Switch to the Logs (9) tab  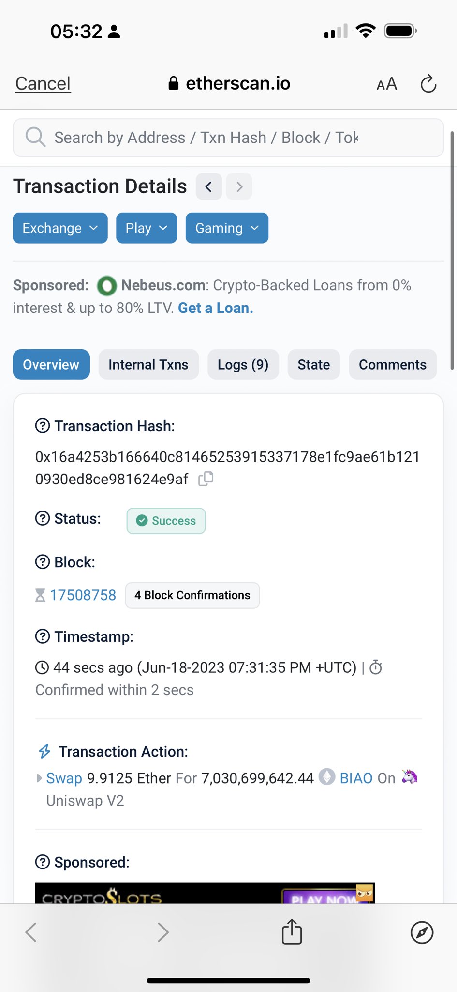click(243, 364)
